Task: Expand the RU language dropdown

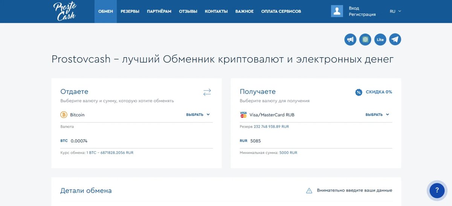Action: [x=395, y=11]
